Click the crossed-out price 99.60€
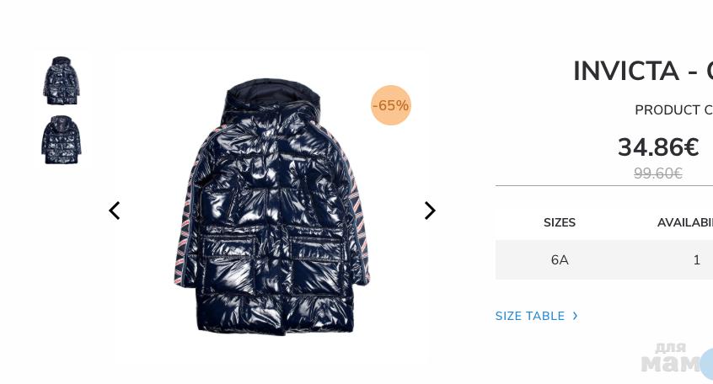 [x=658, y=173]
